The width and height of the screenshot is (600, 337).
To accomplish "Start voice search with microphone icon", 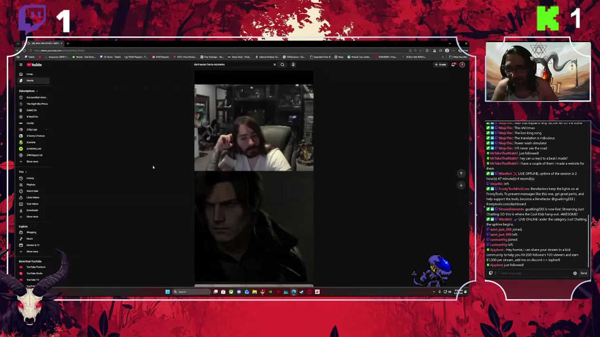I will click(293, 65).
